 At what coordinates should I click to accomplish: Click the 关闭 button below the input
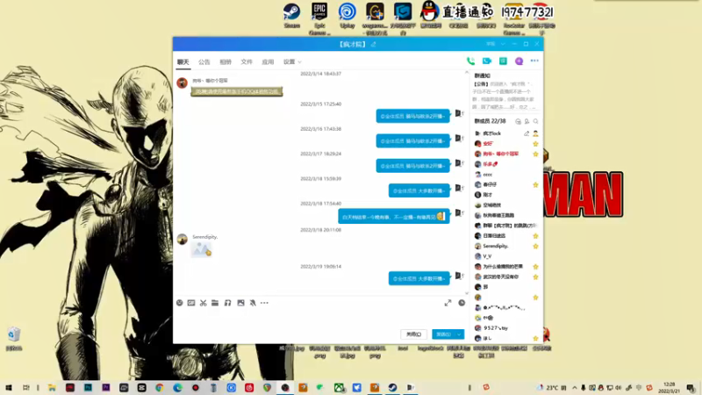(x=413, y=334)
